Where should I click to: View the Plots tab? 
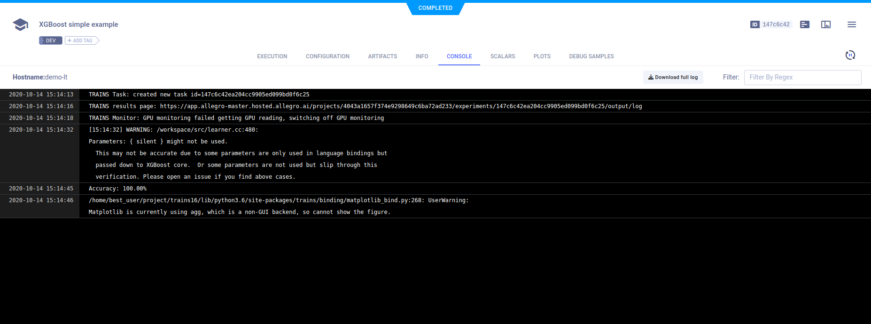pyautogui.click(x=542, y=56)
